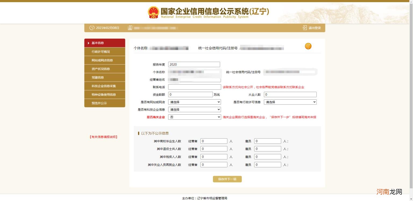Viewport: 413px width, 201px height.
Task: Click 经营者 field for 其中高校毕业生人数
Action: tap(214, 141)
